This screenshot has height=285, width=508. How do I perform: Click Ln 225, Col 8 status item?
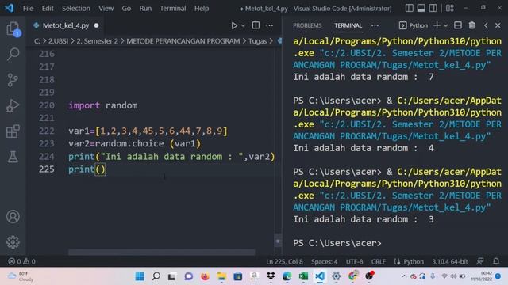pyautogui.click(x=284, y=261)
